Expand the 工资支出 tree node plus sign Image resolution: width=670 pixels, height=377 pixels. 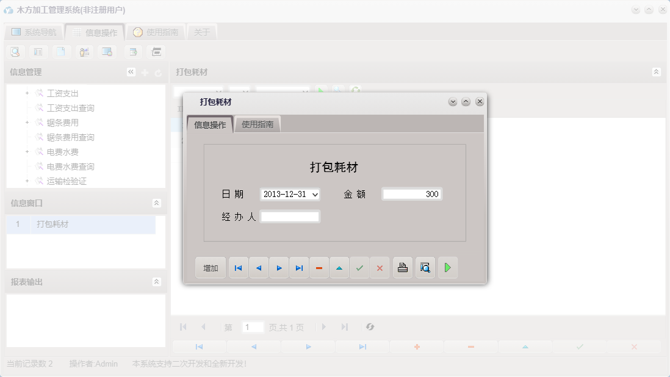(x=26, y=93)
